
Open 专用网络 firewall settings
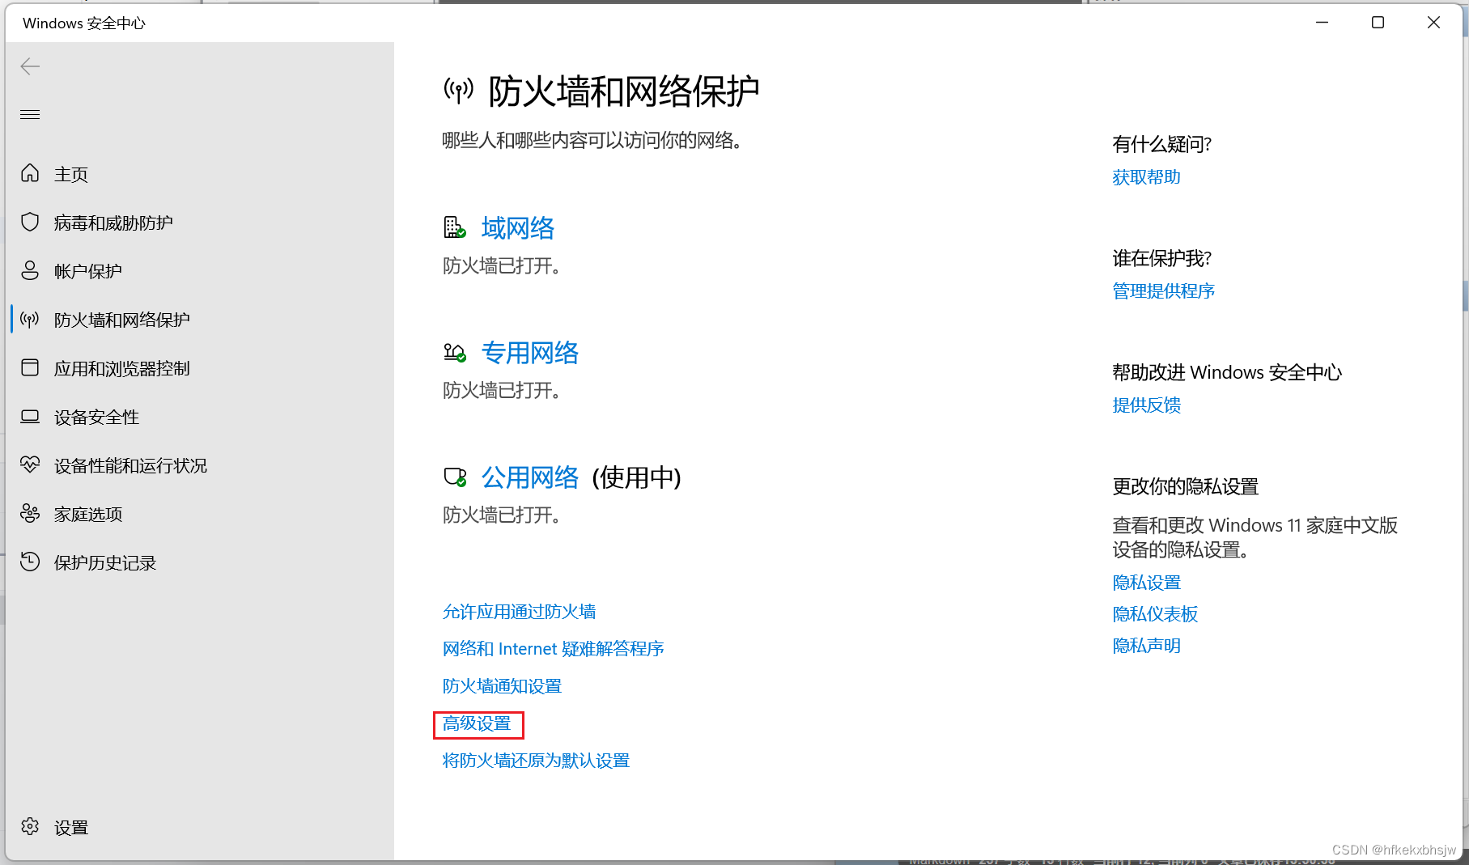pyautogui.click(x=530, y=353)
